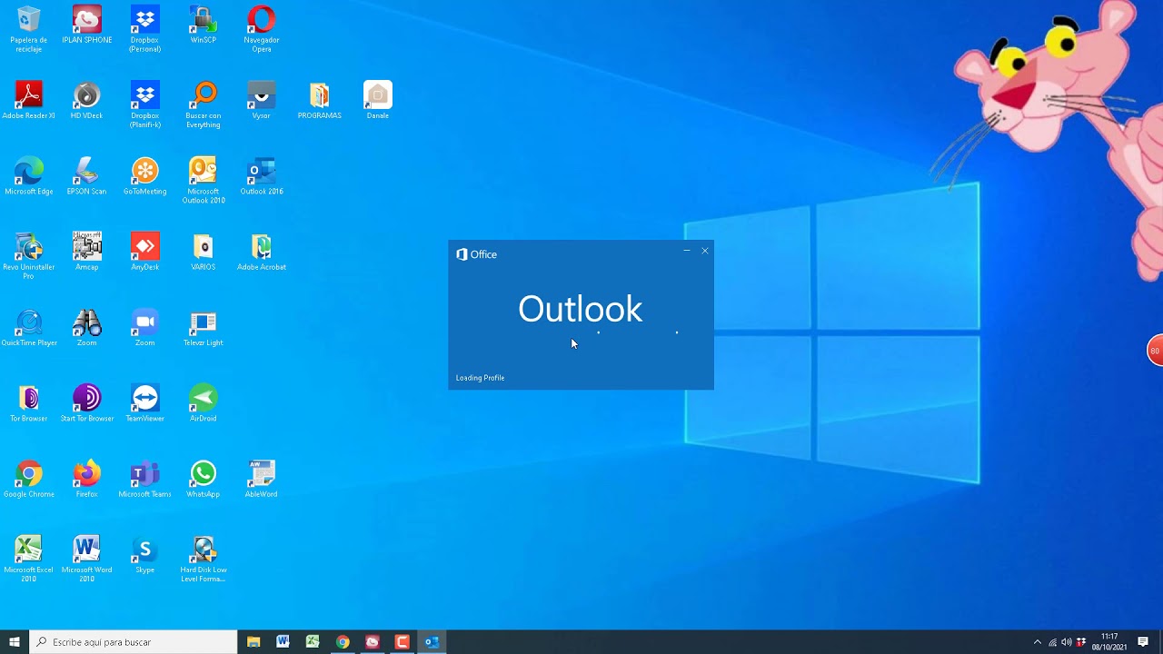Minimize the Outlook splash window
Image resolution: width=1163 pixels, height=654 pixels.
pyautogui.click(x=687, y=251)
